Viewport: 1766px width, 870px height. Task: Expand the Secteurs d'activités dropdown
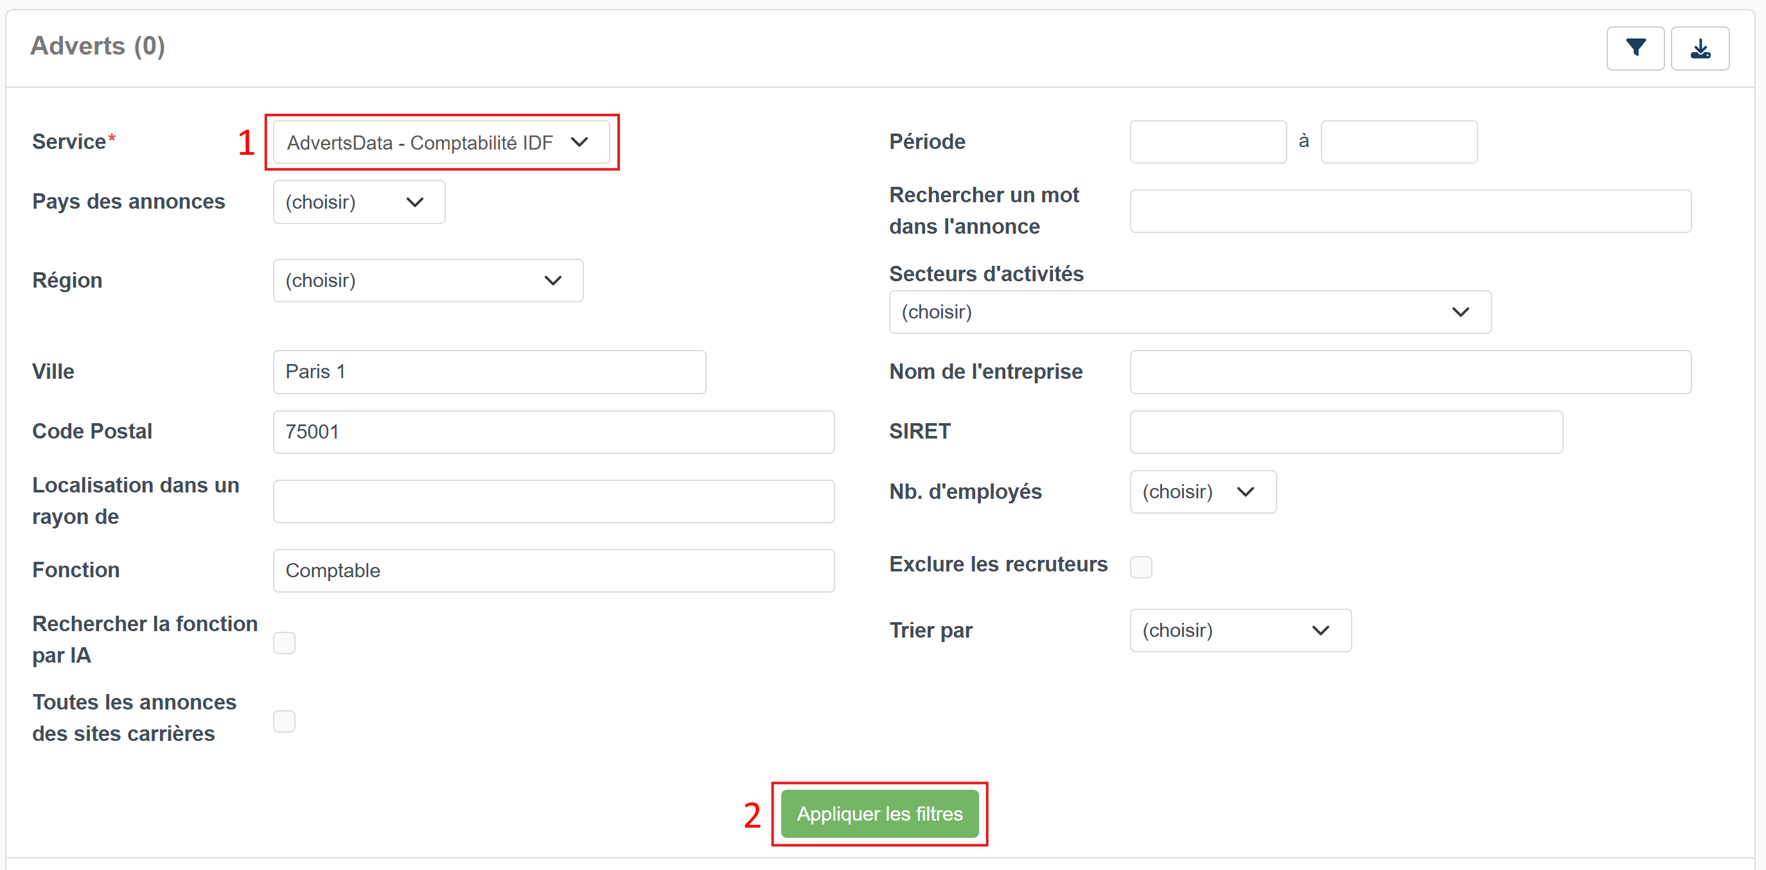(x=1190, y=313)
